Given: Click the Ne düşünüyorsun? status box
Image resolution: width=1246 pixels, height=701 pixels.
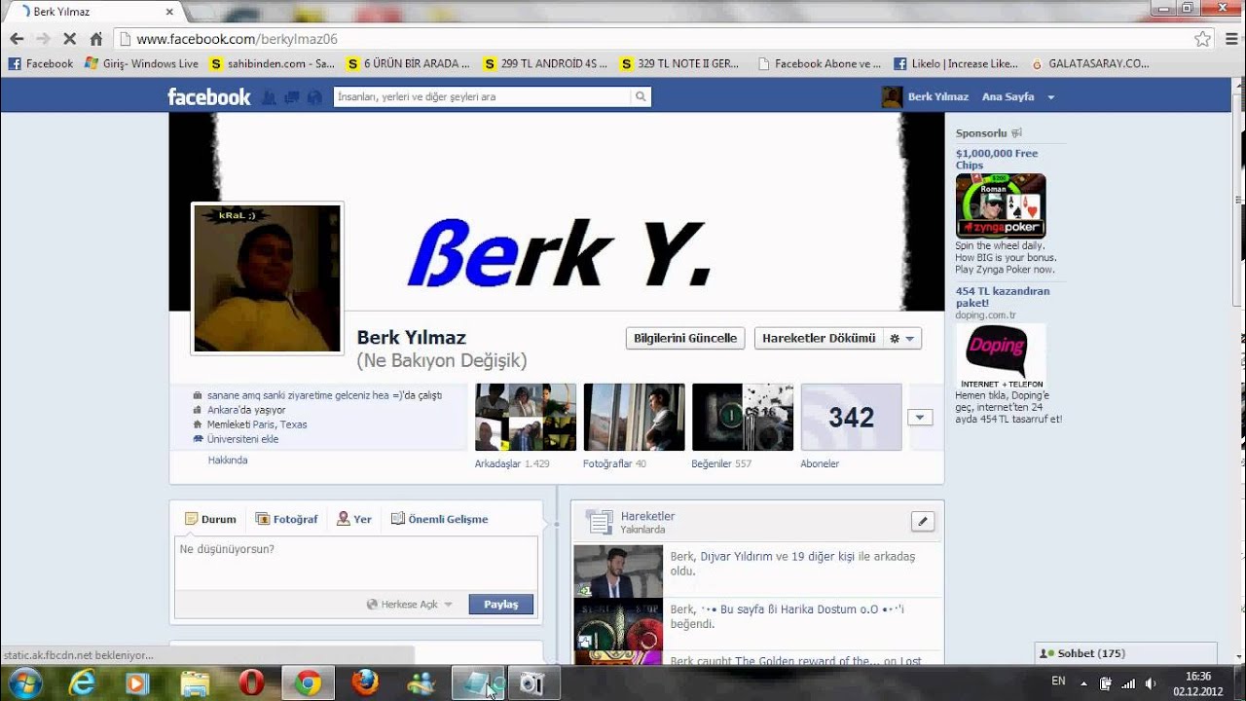Looking at the screenshot, I should click(x=356, y=563).
